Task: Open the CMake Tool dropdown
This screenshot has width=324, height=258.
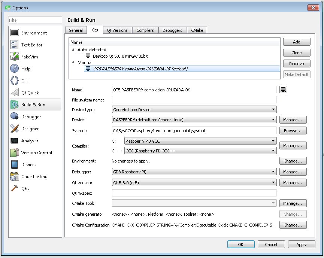Action: tap(194, 203)
